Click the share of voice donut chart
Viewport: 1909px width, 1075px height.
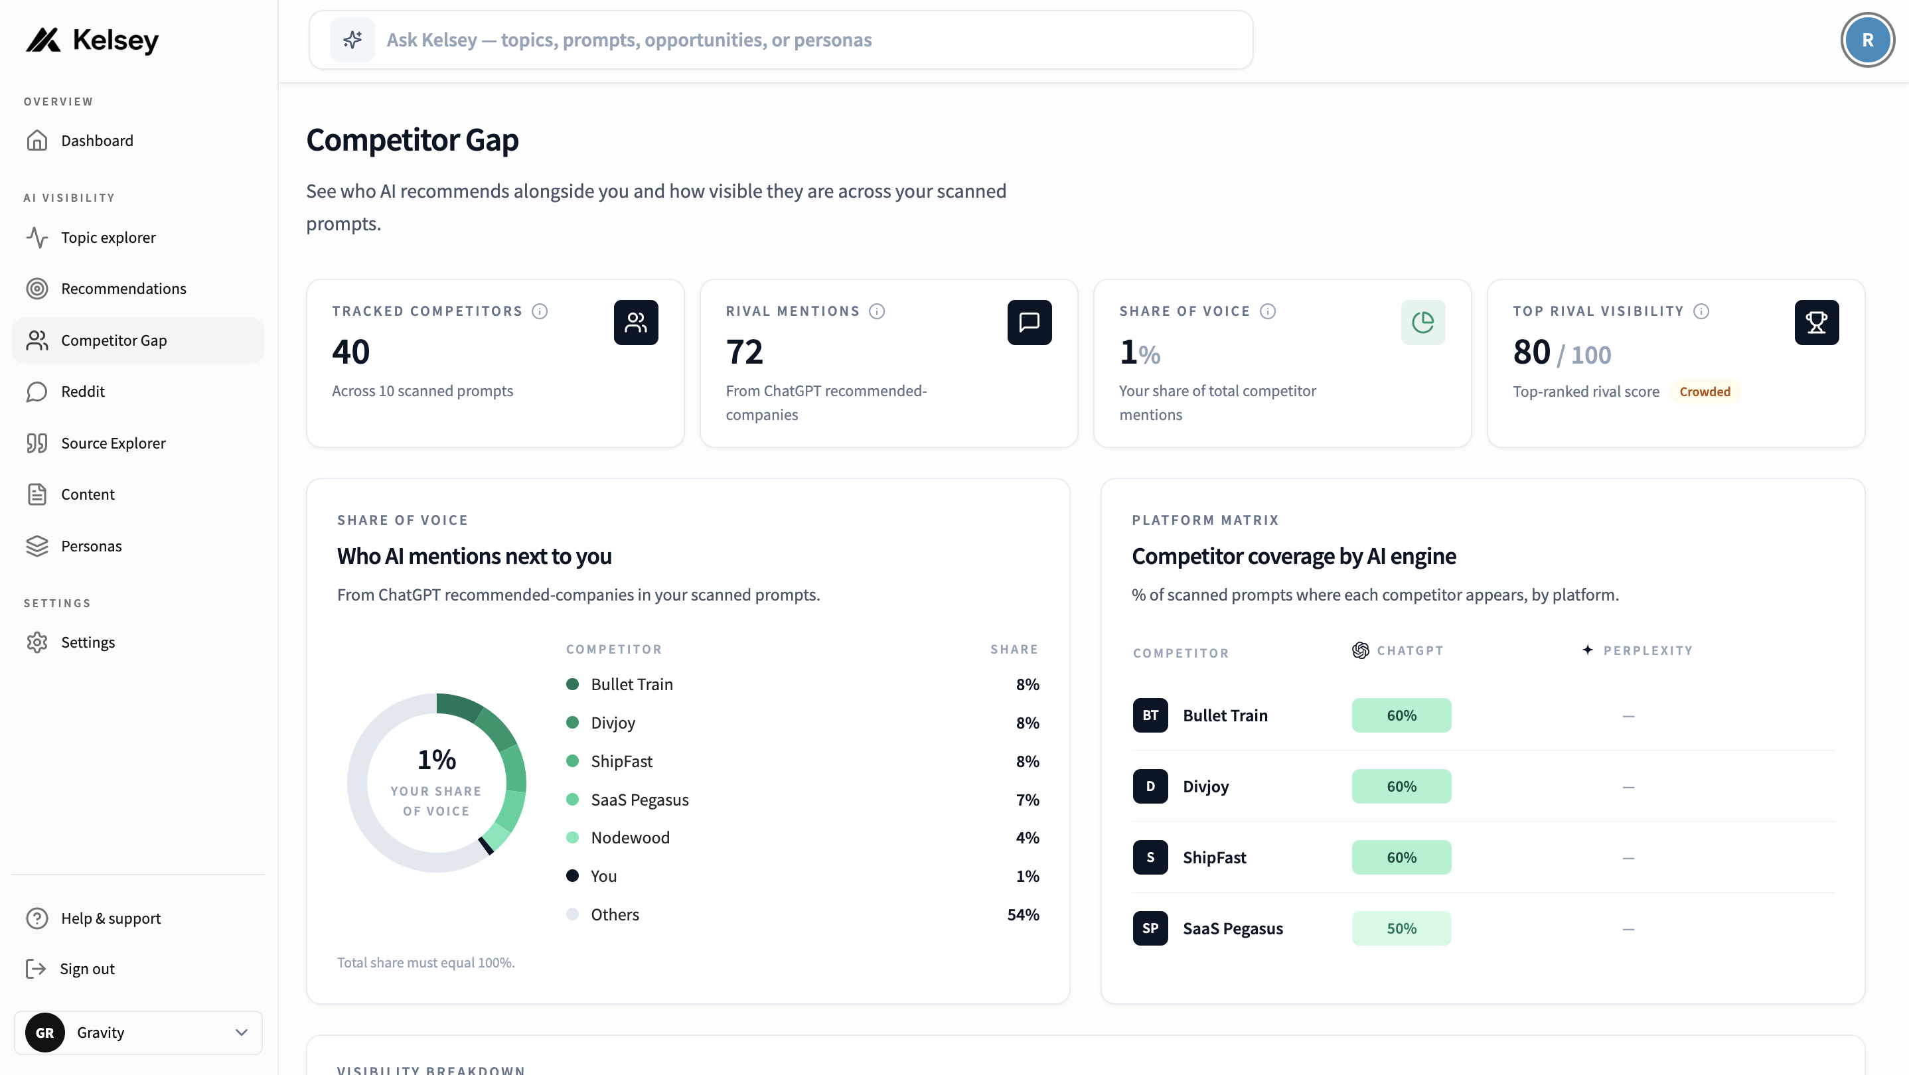437,782
